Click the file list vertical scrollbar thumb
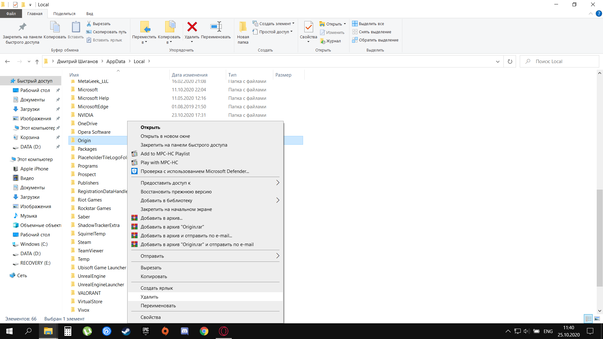The height and width of the screenshot is (339, 603). point(600,238)
